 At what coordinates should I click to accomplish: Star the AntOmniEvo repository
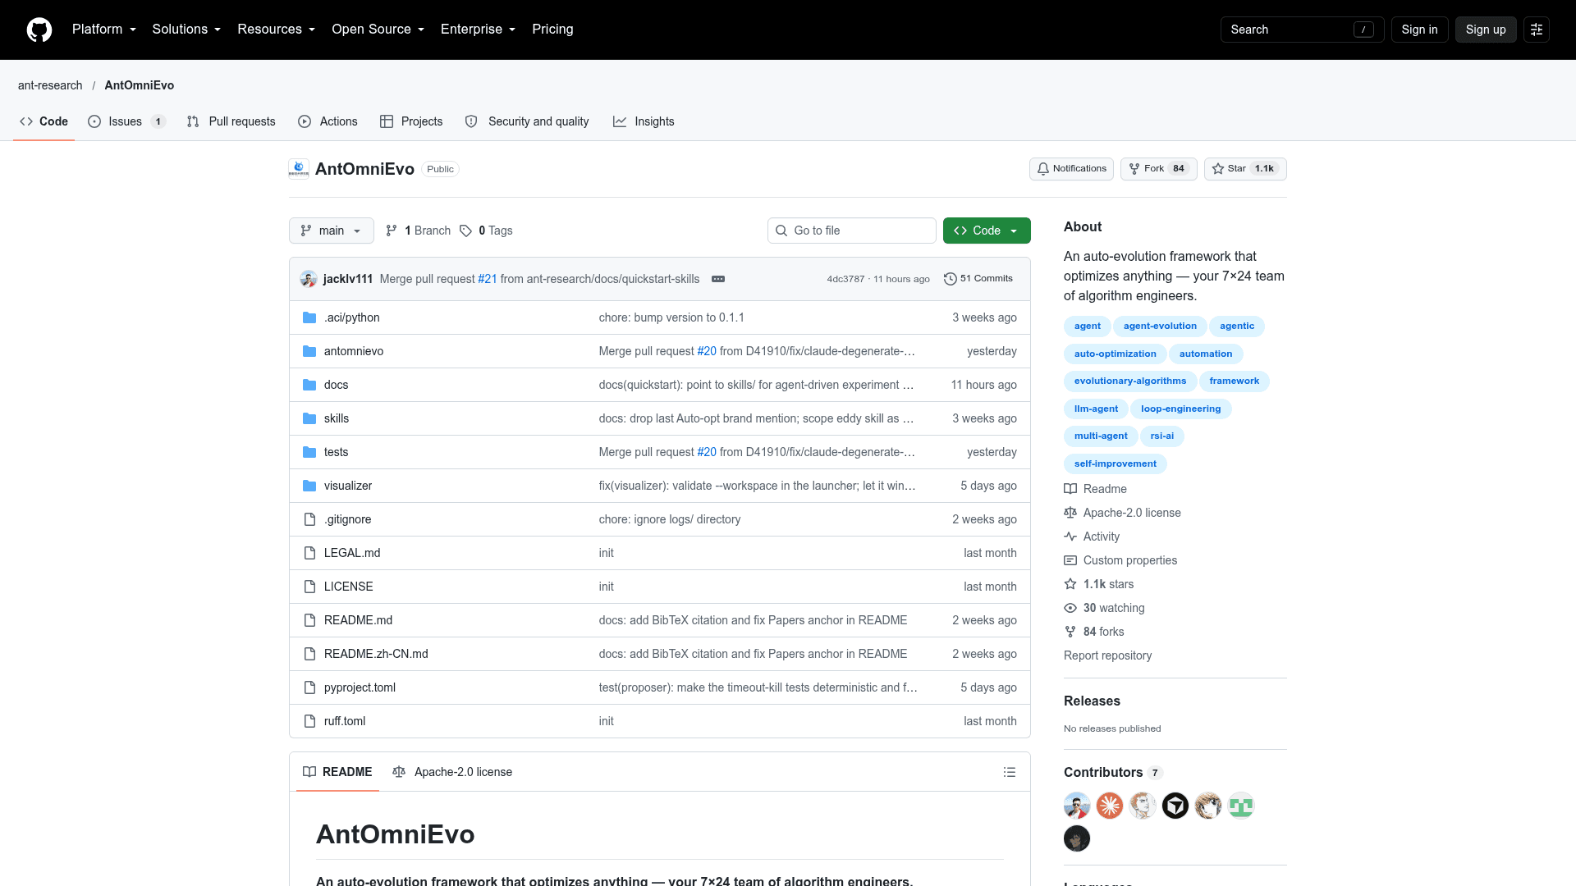point(1245,169)
